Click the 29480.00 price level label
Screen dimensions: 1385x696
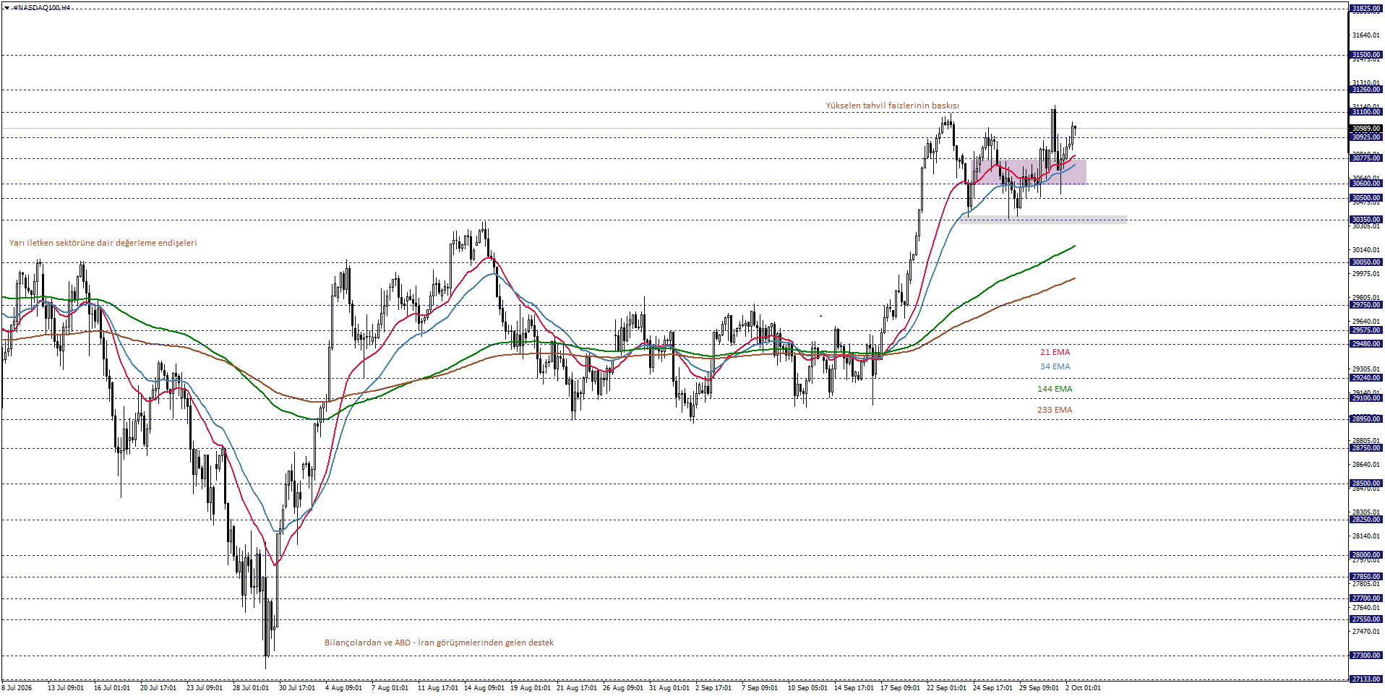click(x=1366, y=344)
